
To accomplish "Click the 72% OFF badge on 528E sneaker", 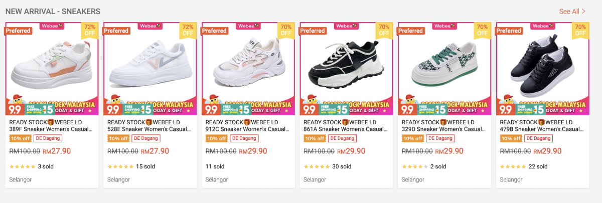I will click(x=188, y=30).
